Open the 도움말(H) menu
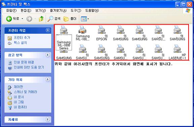Viewport: 194px width, 127px height. click(x=92, y=10)
